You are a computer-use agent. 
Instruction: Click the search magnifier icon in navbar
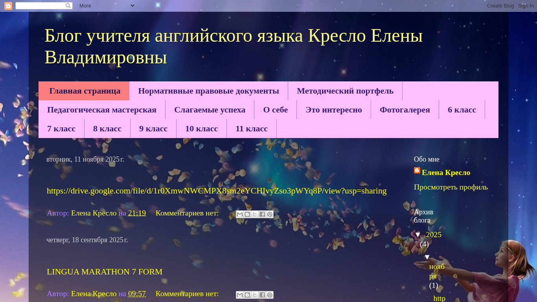click(x=68, y=6)
